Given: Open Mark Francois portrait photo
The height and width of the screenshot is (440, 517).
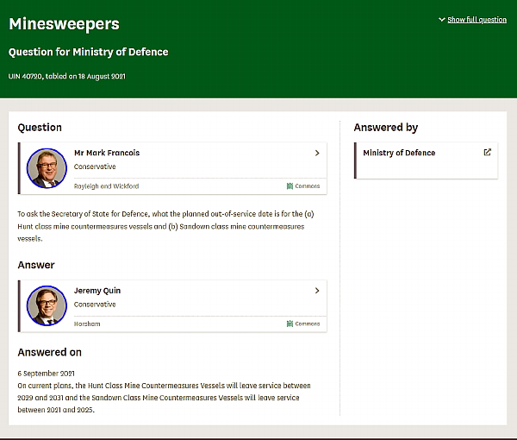Looking at the screenshot, I should (x=47, y=168).
